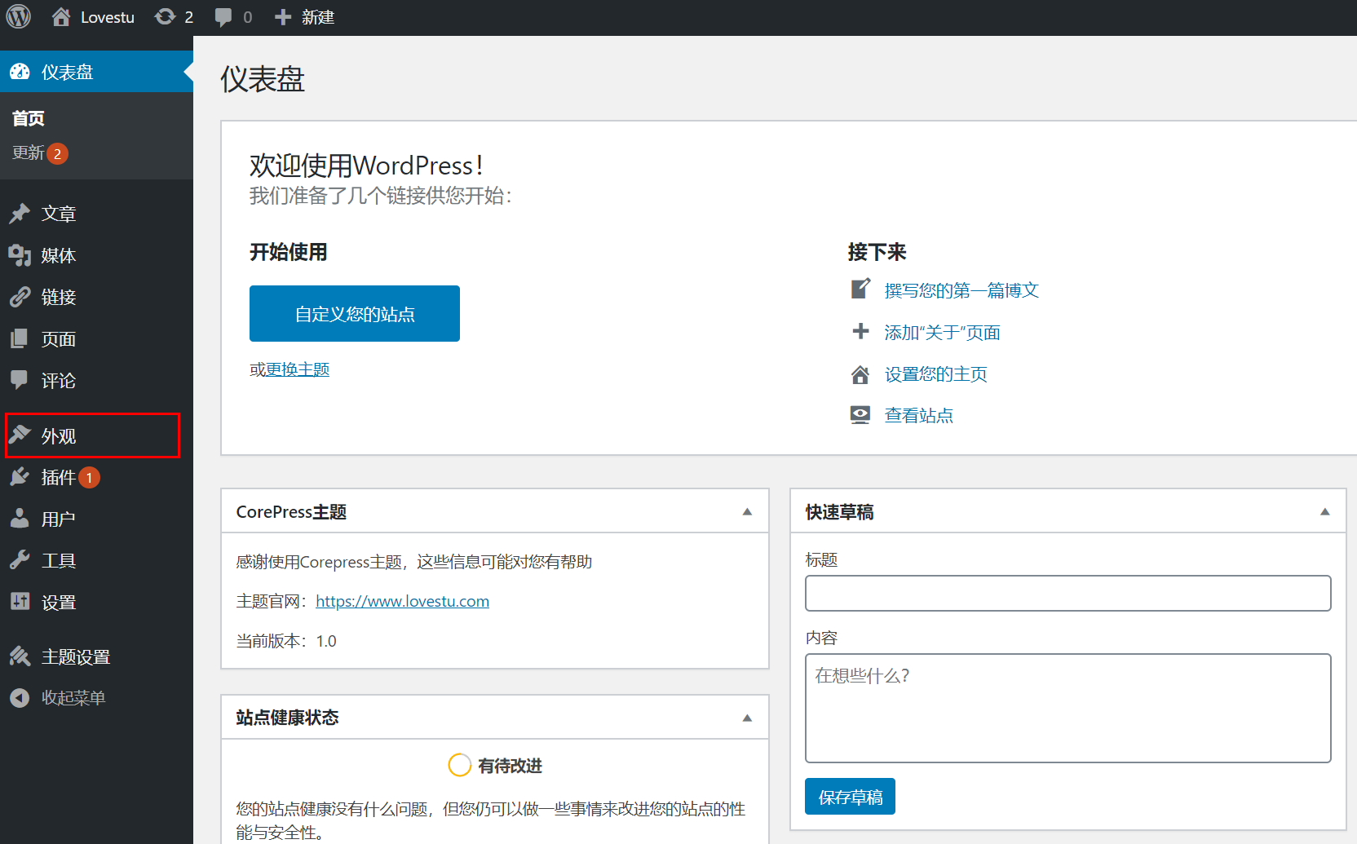
Task: Click the 保存草稿 button
Action: (850, 797)
